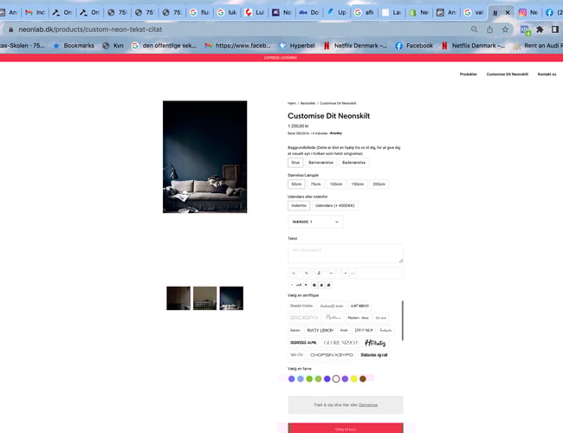Click the font list scrollbar
The height and width of the screenshot is (433, 563).
click(x=403, y=320)
